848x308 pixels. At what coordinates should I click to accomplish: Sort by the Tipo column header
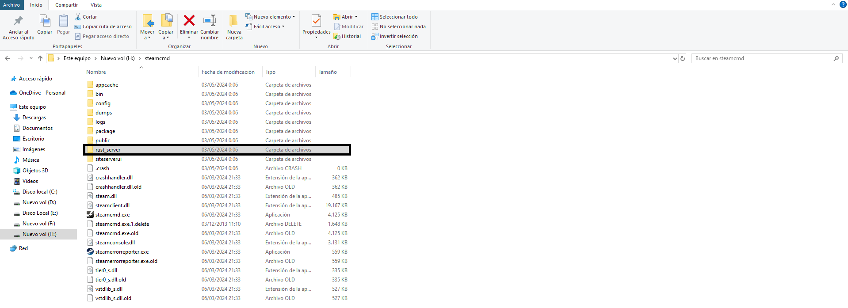point(270,72)
